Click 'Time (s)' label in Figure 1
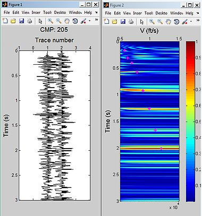The width and height of the screenshot is (202, 216). tap(6, 125)
